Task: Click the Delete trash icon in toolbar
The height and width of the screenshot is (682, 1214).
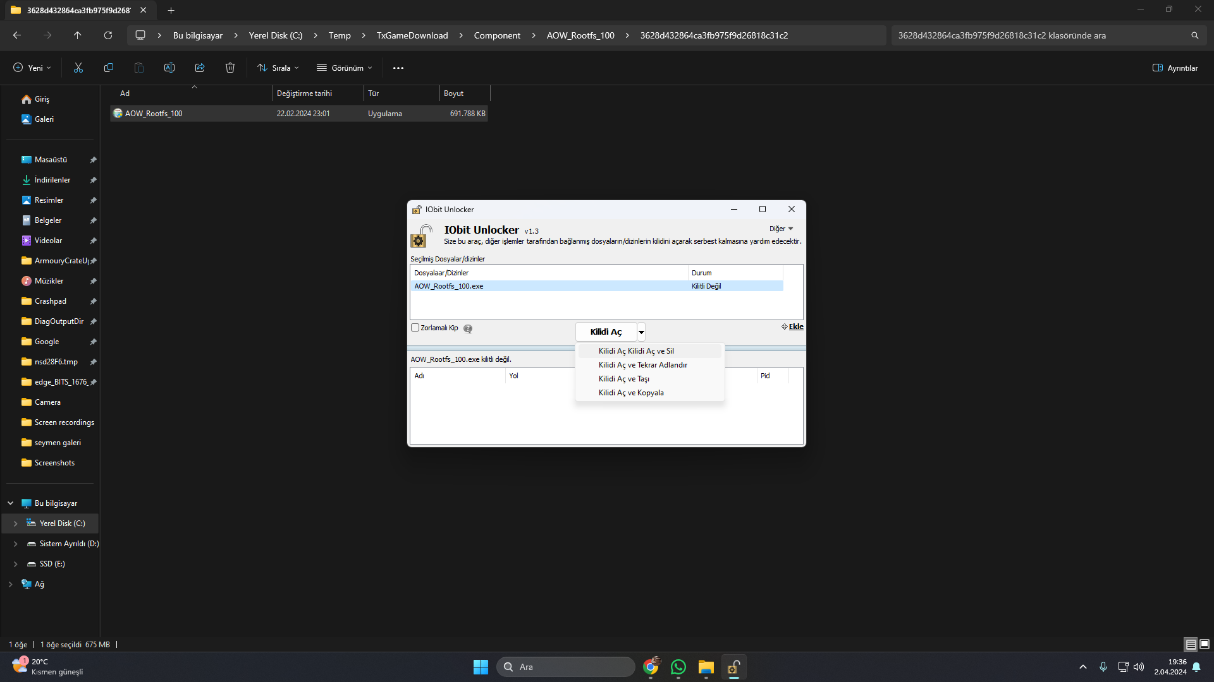Action: tap(230, 68)
